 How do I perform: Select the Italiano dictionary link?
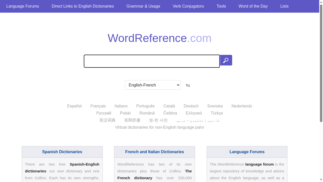click(x=121, y=106)
